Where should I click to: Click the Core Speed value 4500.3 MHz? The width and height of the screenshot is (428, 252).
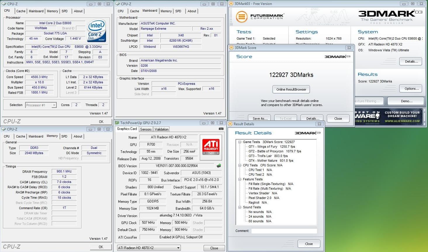[39, 77]
